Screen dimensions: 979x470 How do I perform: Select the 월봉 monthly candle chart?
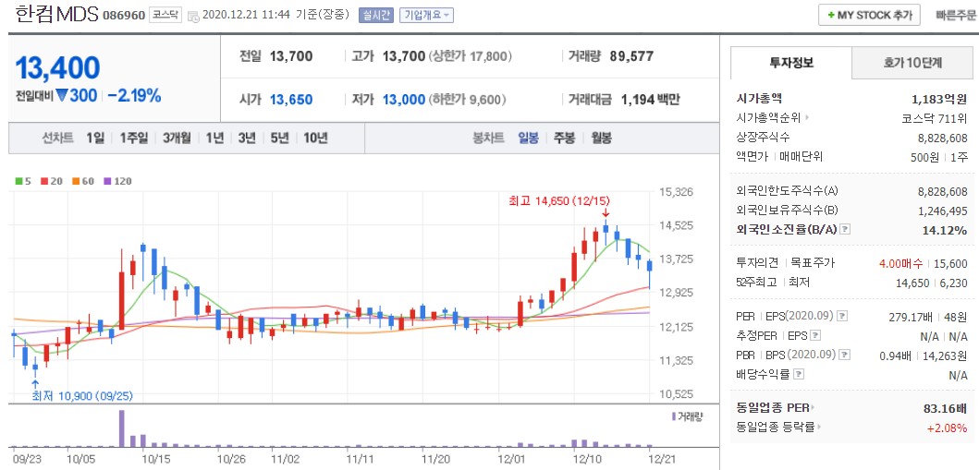pyautogui.click(x=601, y=139)
